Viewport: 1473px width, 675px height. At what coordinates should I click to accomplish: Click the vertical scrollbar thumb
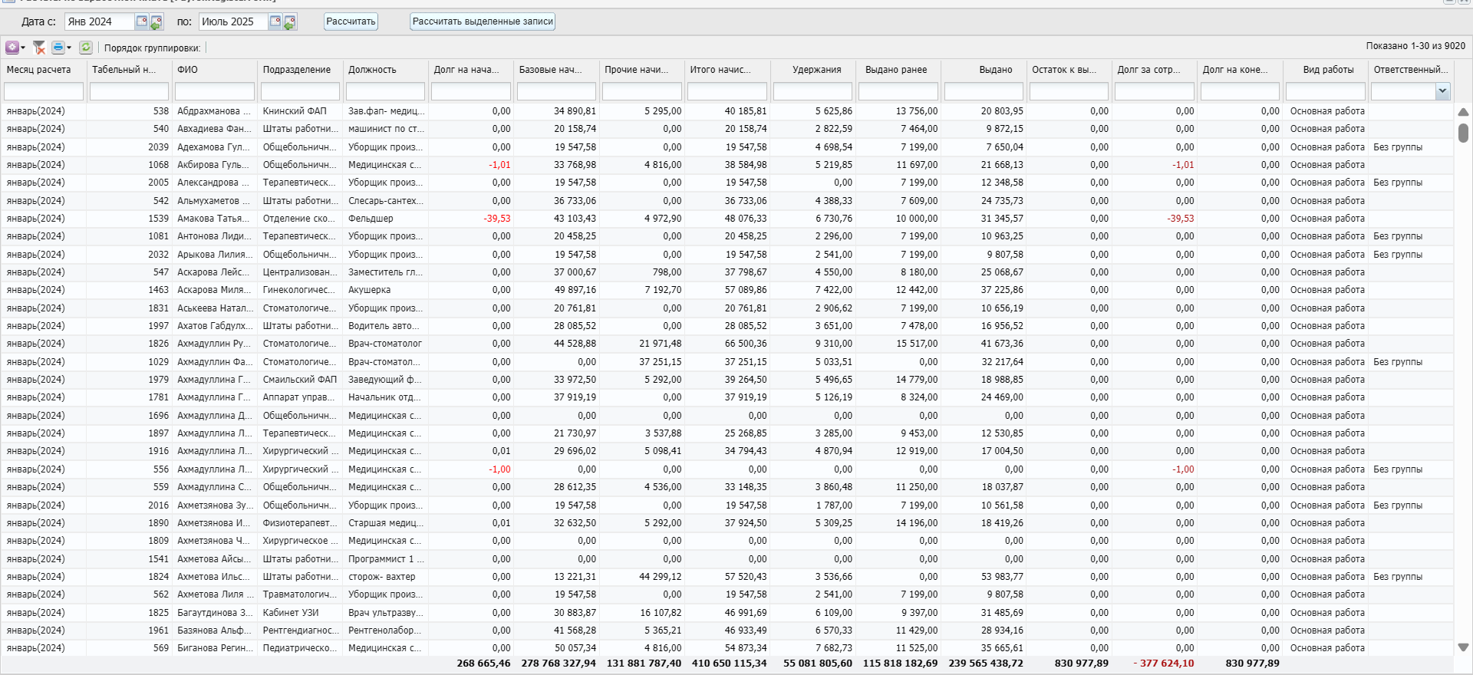1463,133
